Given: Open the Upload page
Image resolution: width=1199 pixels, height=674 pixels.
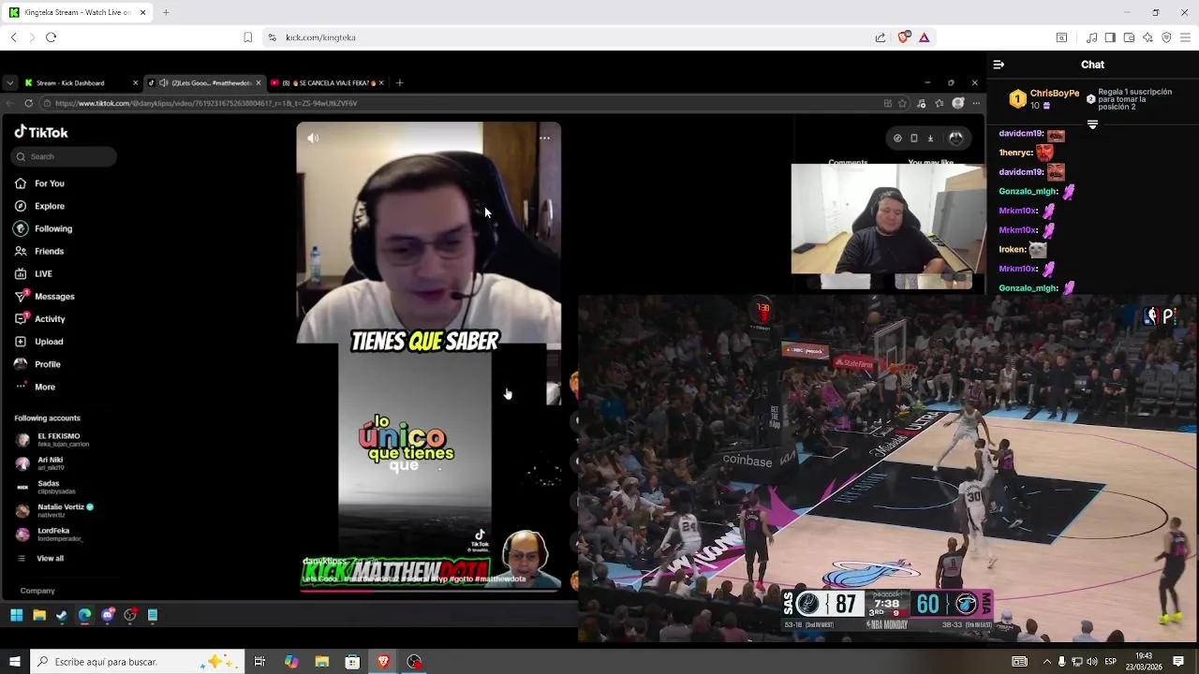Looking at the screenshot, I should tap(38, 342).
